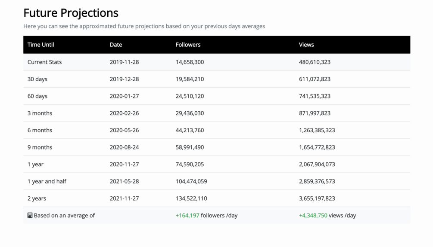The width and height of the screenshot is (433, 247).
Task: Click the green +164,197 followers value
Action: 187,216
